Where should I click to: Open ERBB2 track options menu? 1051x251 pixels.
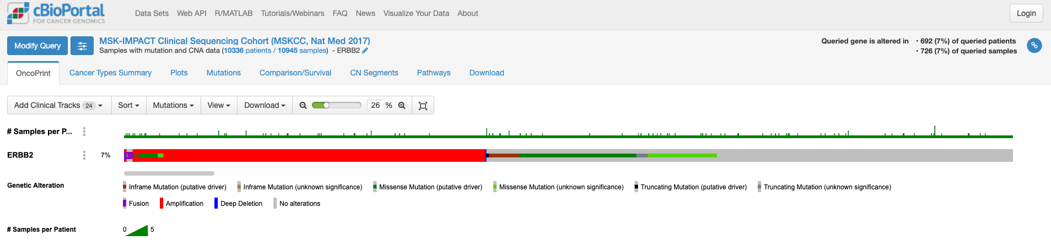coord(84,155)
